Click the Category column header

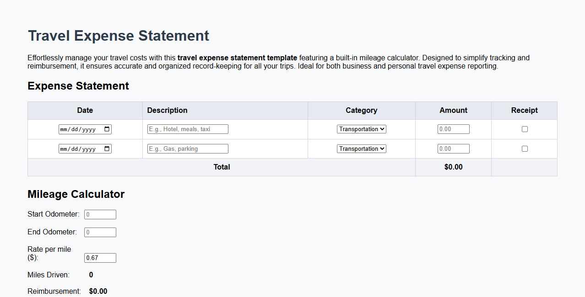[x=361, y=110]
